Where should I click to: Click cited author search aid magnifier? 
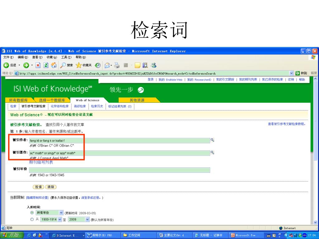[x=212, y=140]
